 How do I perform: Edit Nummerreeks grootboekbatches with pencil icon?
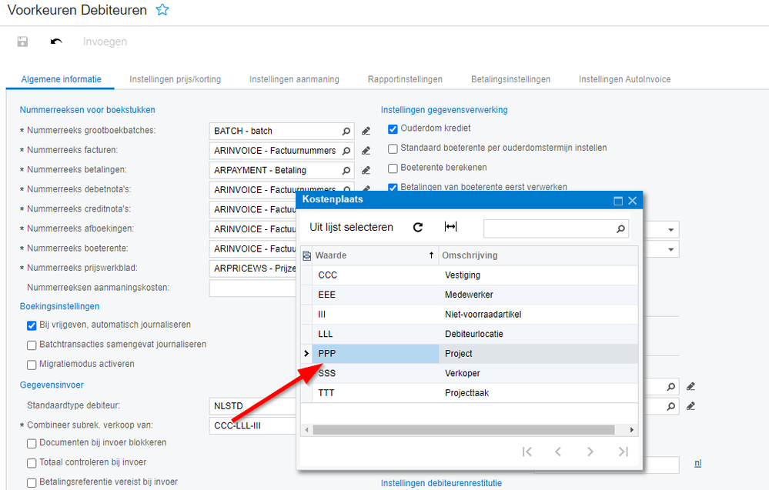point(366,132)
